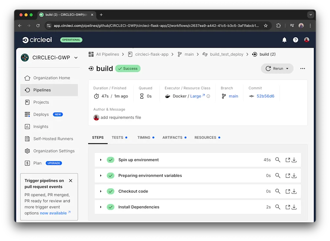This screenshot has width=330, height=241.
Task: Search Preparing environment variables output
Action: click(x=278, y=175)
